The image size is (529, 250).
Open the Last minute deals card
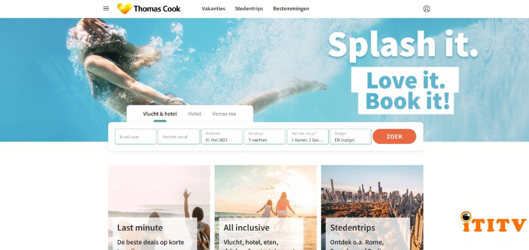[x=159, y=207]
